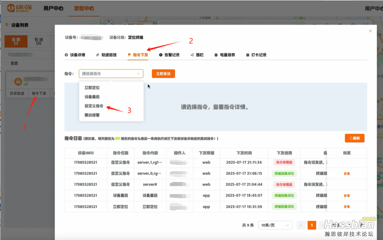Open the 定位中心 top menu
This screenshot has width=383, height=240.
click(x=84, y=8)
